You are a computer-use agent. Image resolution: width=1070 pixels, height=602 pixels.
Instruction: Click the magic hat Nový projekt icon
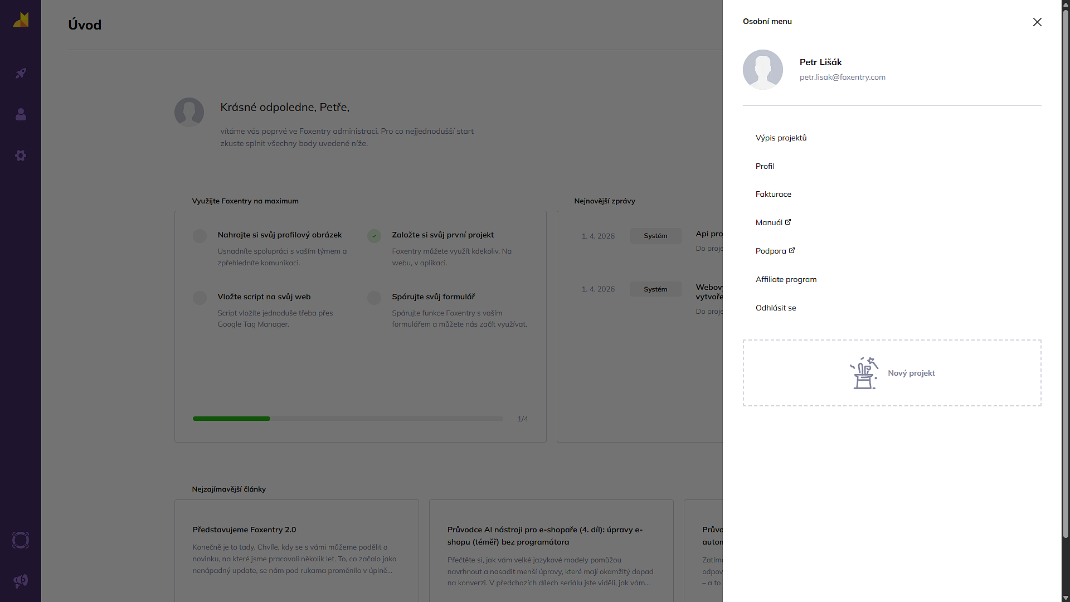(864, 373)
